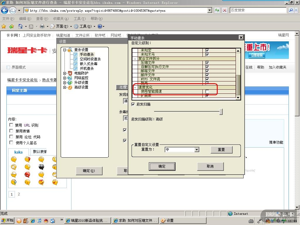
Task: Click 确定(O) in 设置 window
Action: tap(89, 171)
